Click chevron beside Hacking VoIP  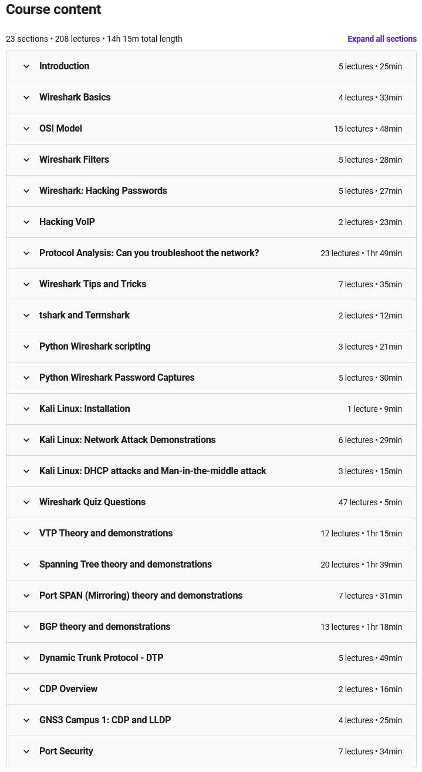pyautogui.click(x=26, y=222)
